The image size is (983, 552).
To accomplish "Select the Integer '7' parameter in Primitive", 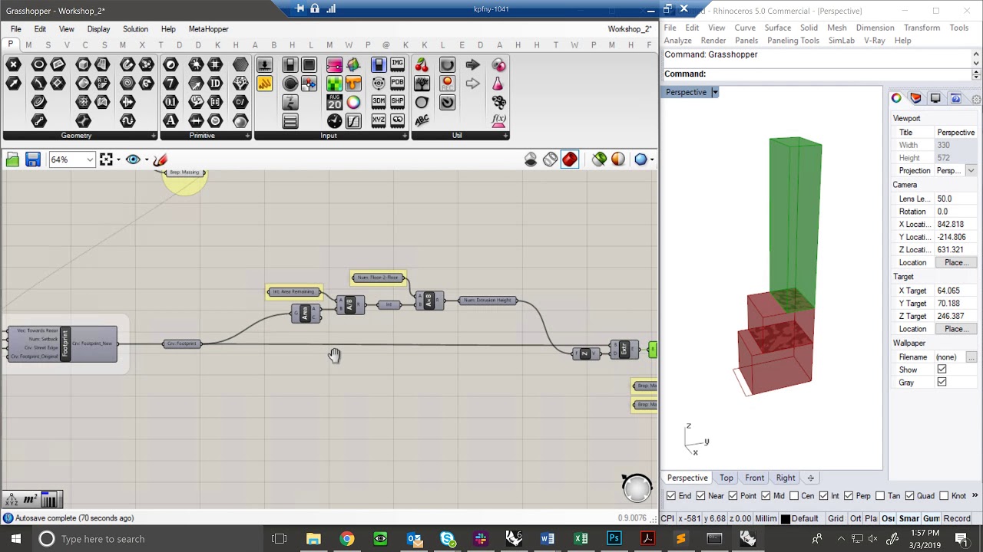I will [170, 84].
